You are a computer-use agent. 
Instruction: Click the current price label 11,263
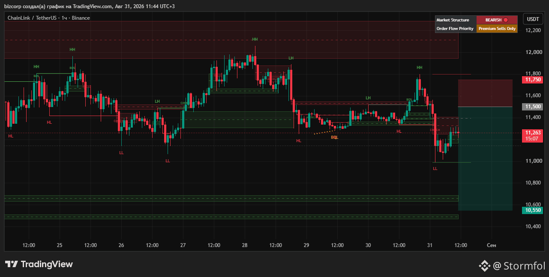point(533,133)
